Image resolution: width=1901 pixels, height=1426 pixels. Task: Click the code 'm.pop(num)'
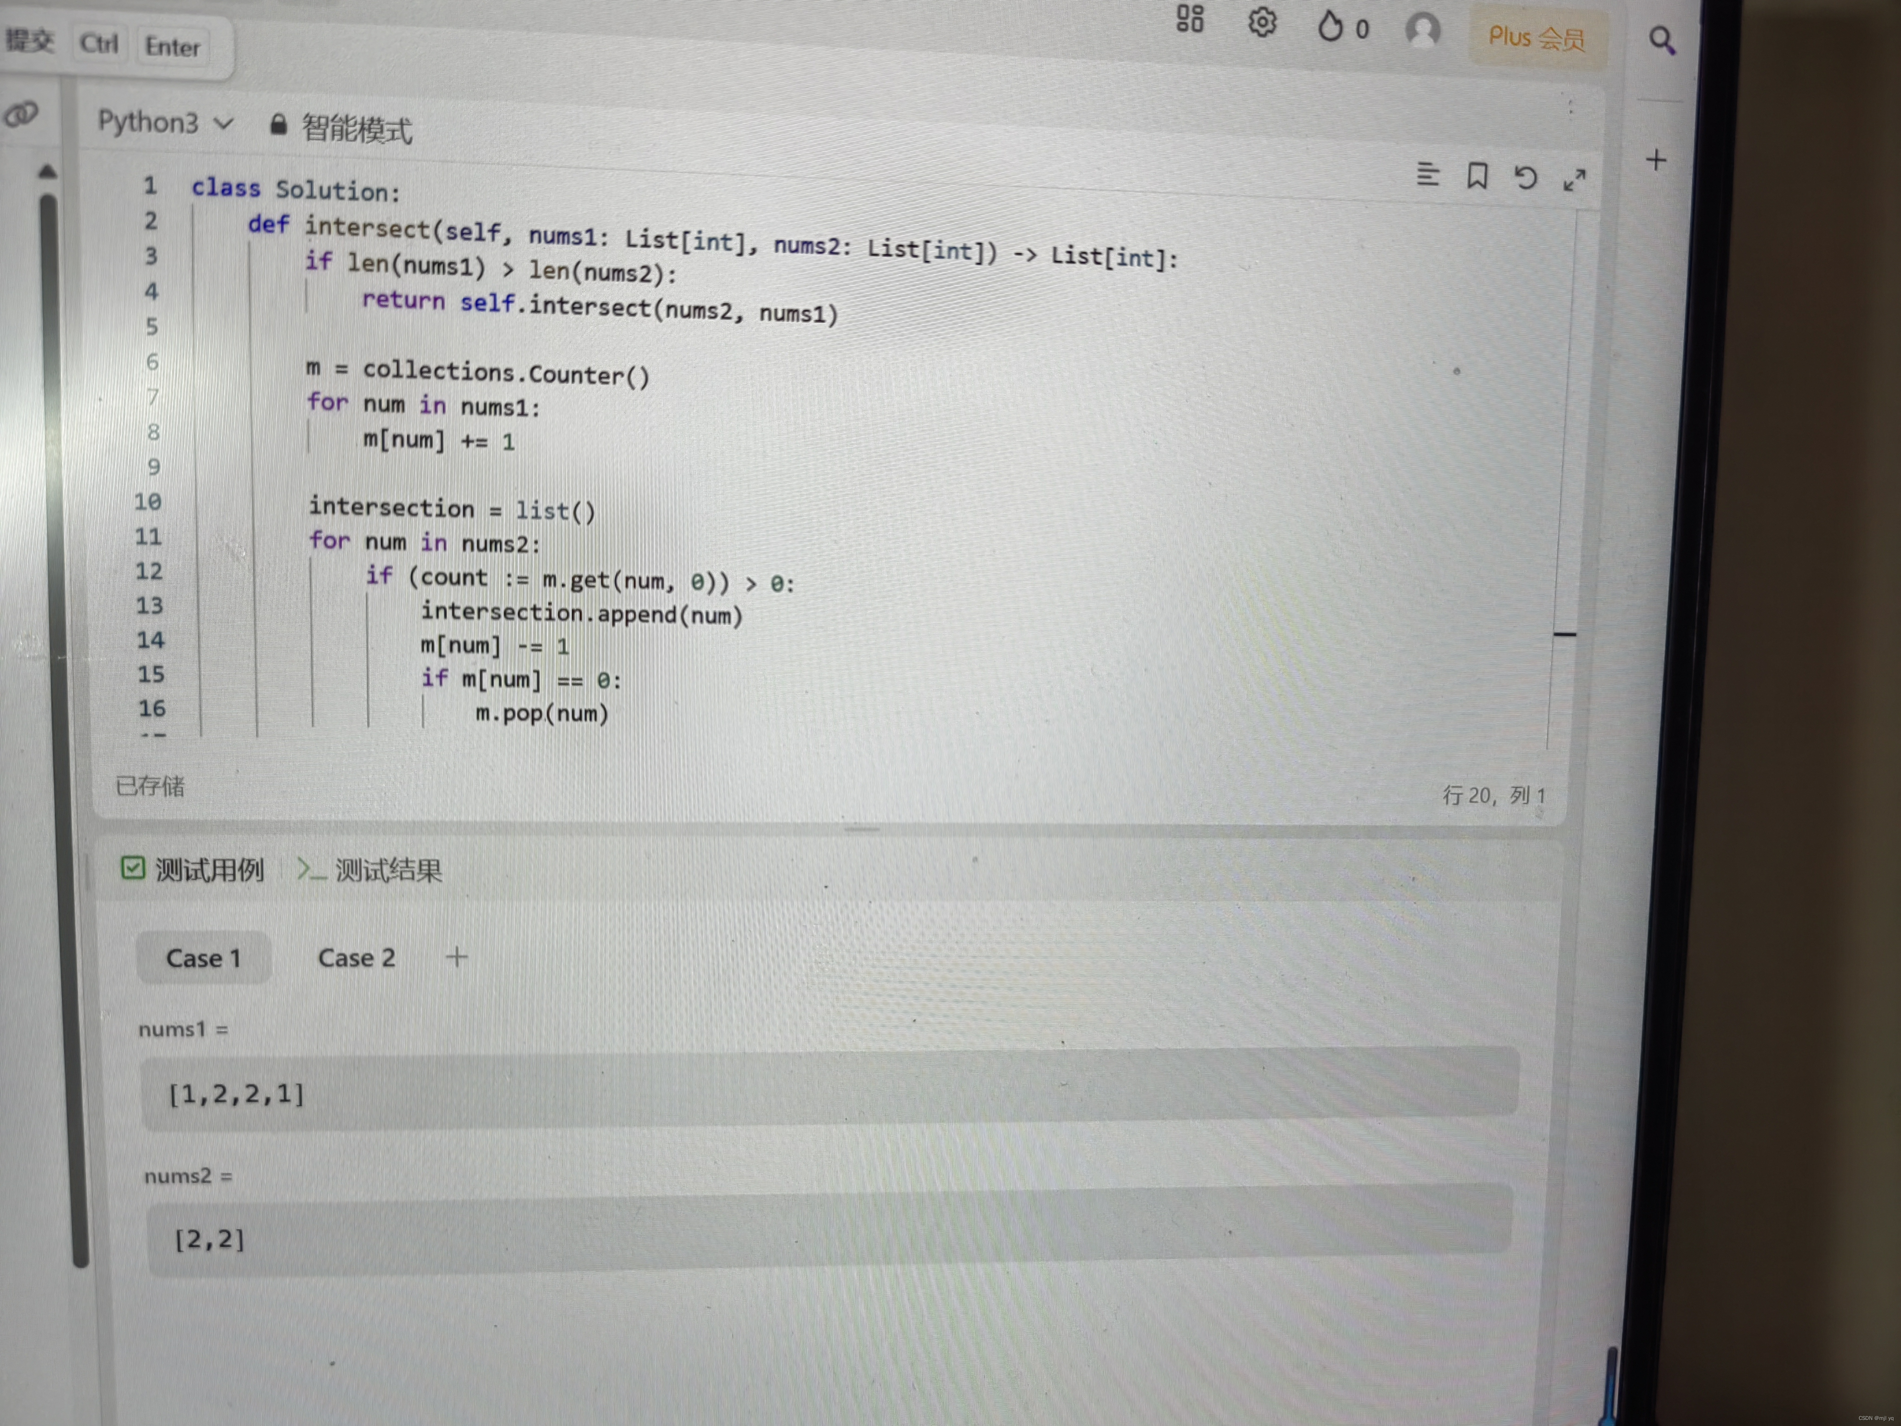pos(542,713)
